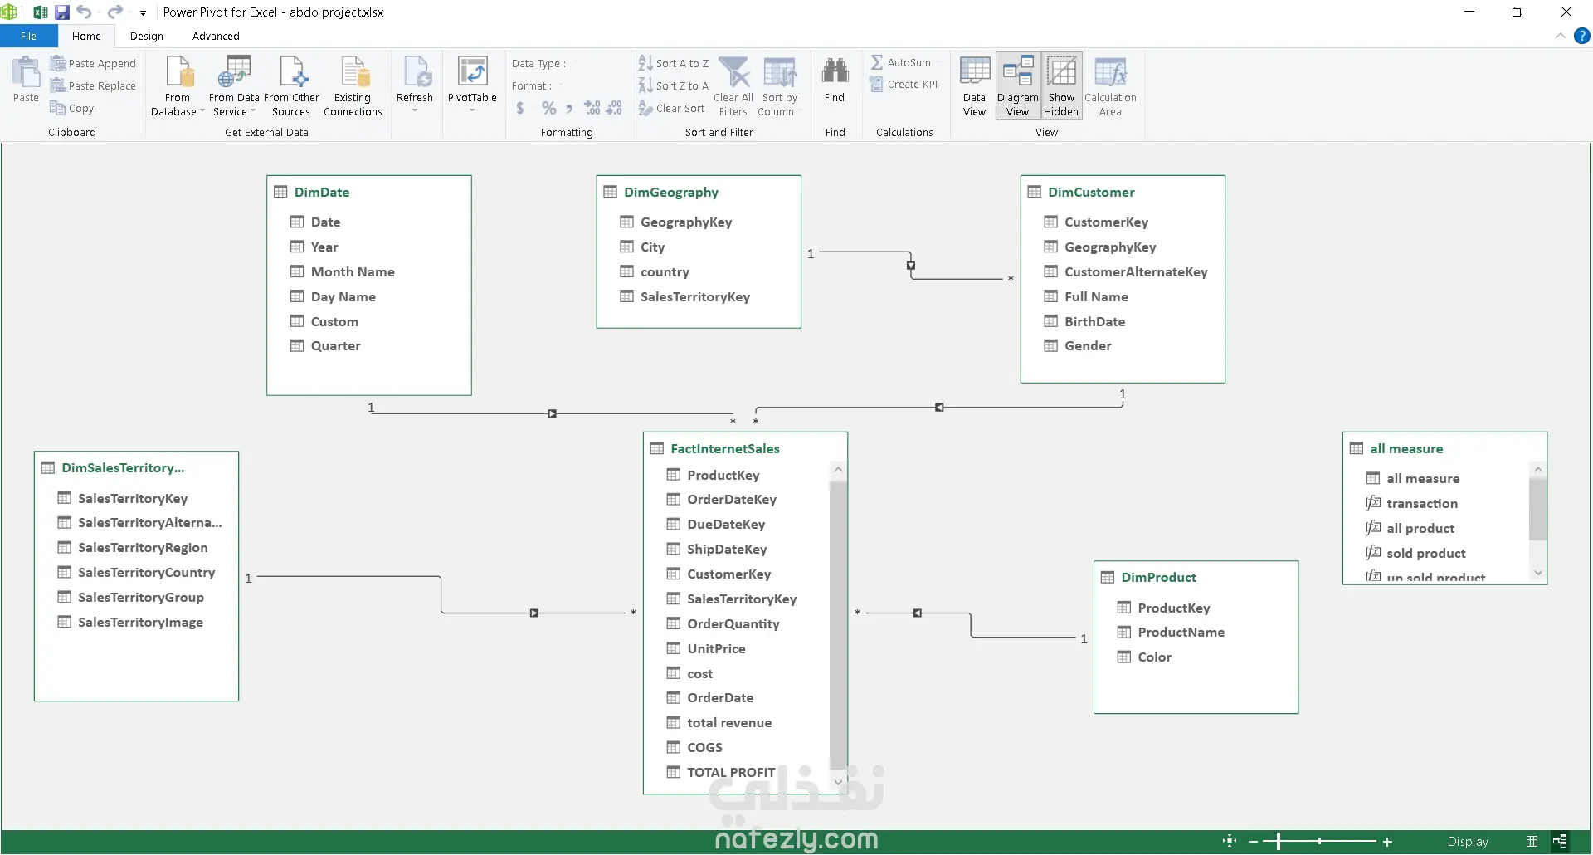Toggle the Calculation Area

coord(1110,86)
